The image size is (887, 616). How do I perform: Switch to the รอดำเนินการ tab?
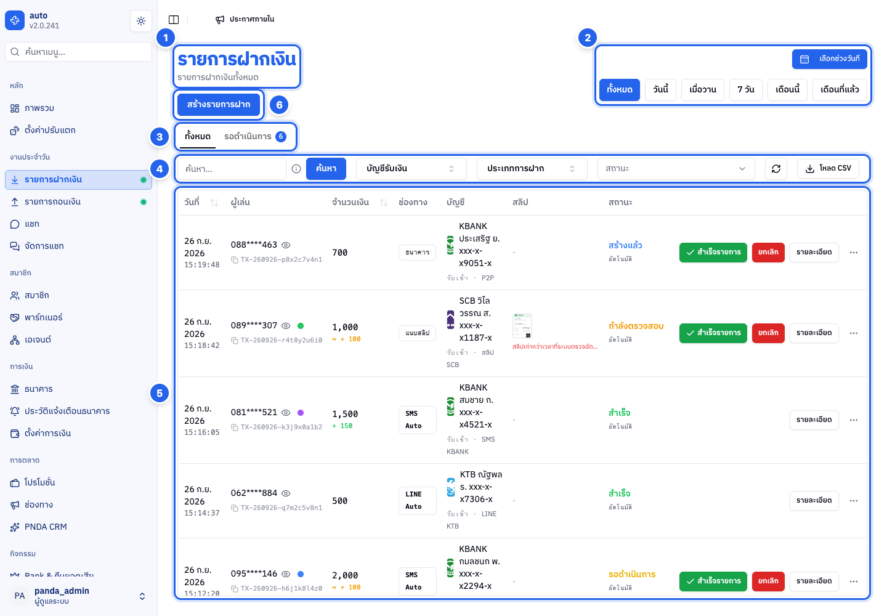pyautogui.click(x=255, y=137)
